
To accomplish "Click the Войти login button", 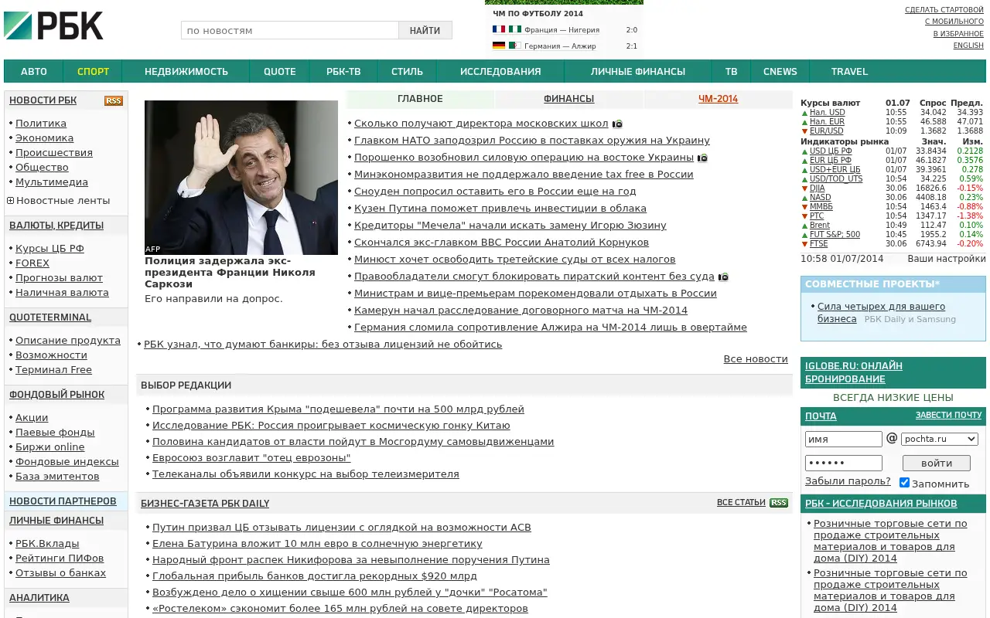I will (937, 463).
